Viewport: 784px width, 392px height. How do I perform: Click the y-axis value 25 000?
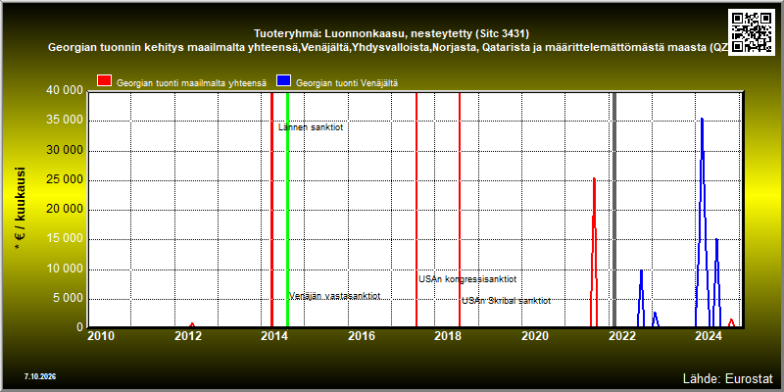[x=63, y=180]
